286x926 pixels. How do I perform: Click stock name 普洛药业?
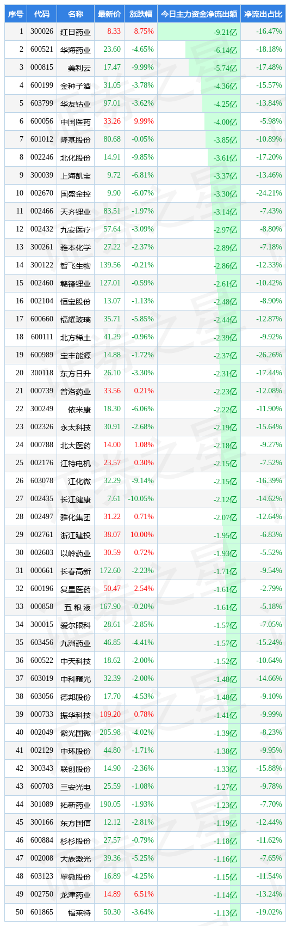coord(76,392)
